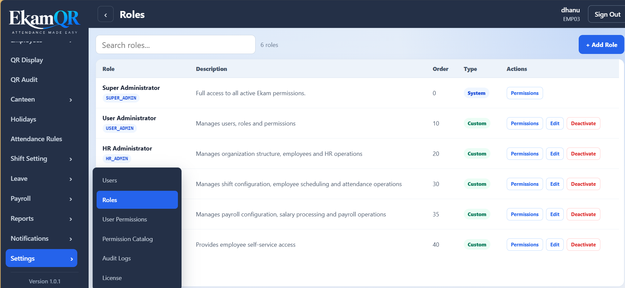This screenshot has width=625, height=288.
Task: Expand the Shift Setting submenu
Action: [41, 159]
